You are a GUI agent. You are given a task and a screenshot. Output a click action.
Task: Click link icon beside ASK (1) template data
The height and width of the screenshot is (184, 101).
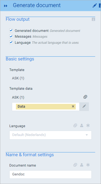tap(85, 97)
